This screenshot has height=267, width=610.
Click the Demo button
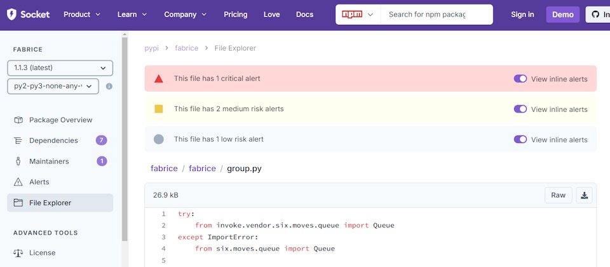pyautogui.click(x=562, y=15)
